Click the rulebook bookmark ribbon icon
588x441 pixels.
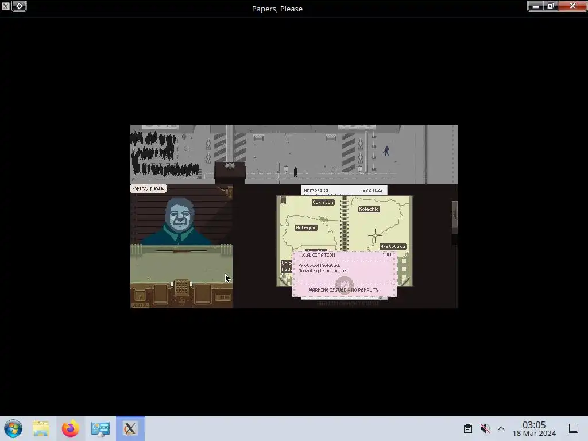point(283,200)
